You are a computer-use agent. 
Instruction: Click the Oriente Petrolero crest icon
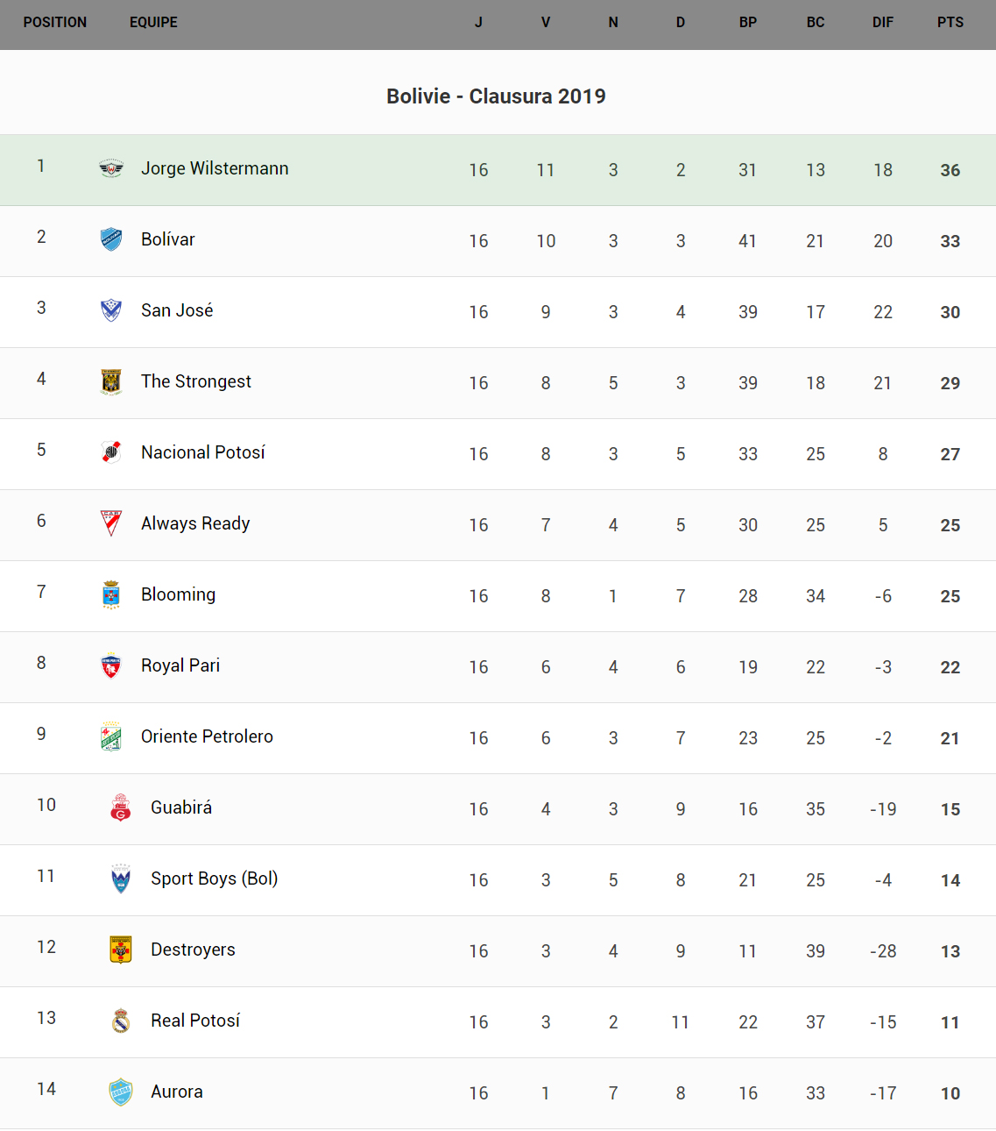pyautogui.click(x=111, y=736)
